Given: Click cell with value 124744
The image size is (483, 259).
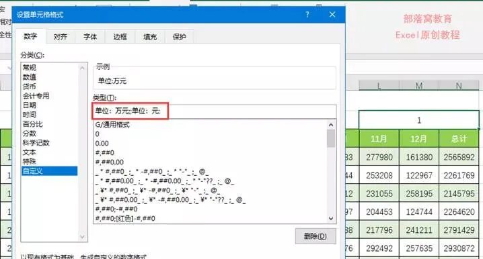Looking at the screenshot, I should pos(419,211).
